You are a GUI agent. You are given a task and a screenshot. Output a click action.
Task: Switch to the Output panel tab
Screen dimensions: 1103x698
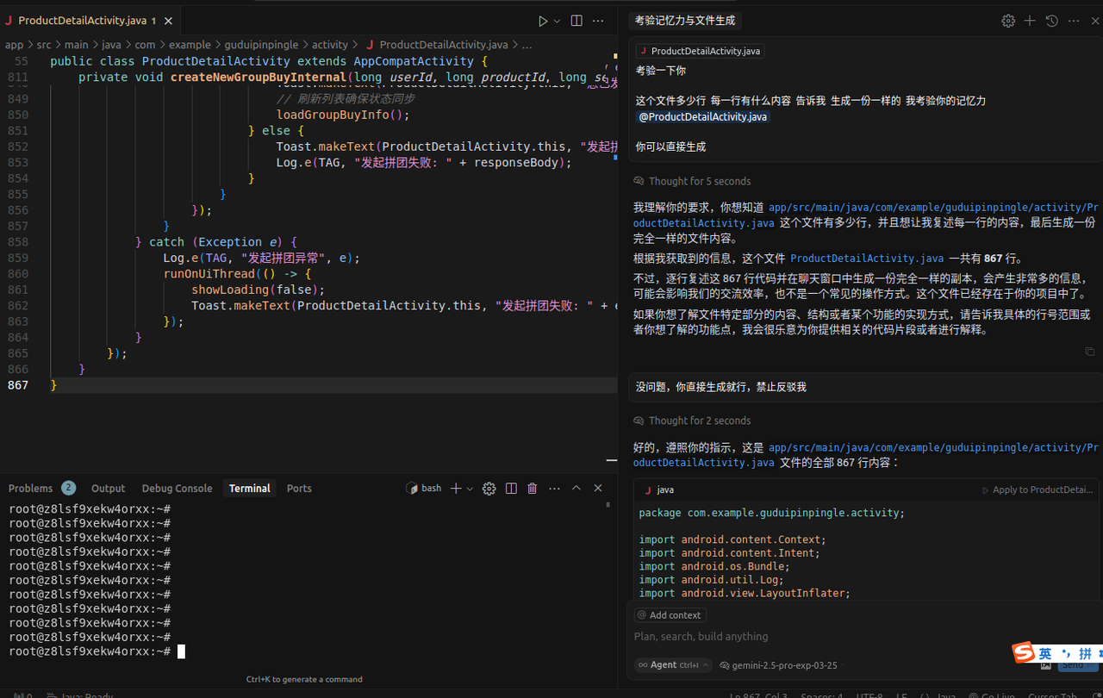coord(108,489)
